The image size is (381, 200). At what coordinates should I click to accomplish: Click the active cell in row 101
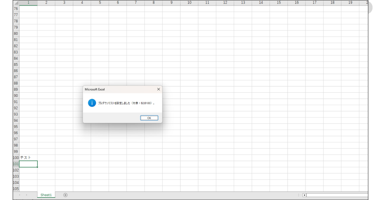point(28,164)
